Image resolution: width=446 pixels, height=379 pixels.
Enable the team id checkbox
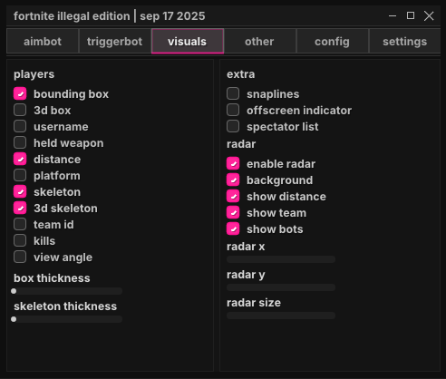[20, 224]
